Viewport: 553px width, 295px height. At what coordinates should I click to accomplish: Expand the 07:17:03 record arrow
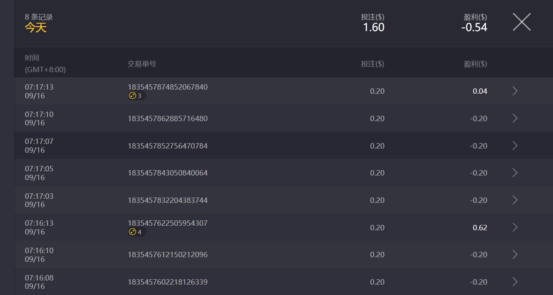515,200
